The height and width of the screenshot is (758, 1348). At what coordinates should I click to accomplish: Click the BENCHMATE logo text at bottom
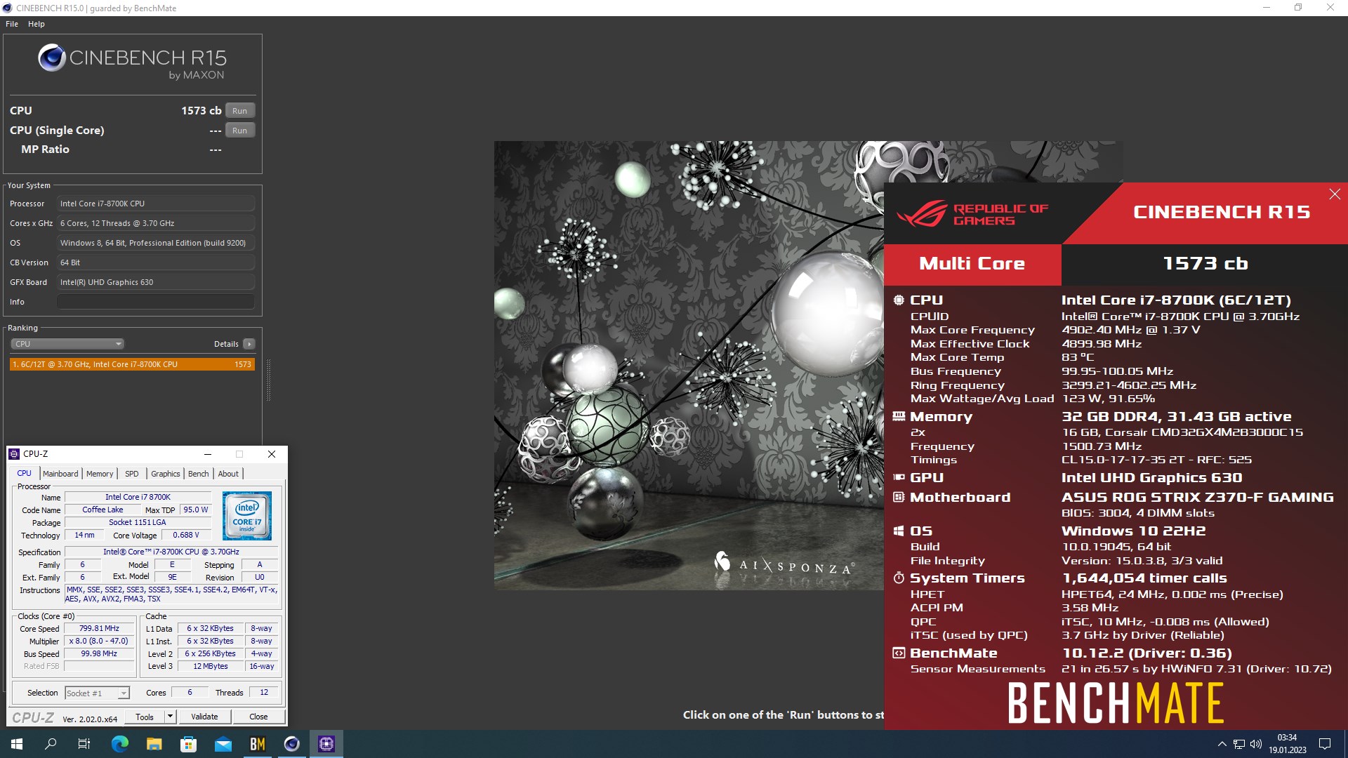tap(1116, 703)
